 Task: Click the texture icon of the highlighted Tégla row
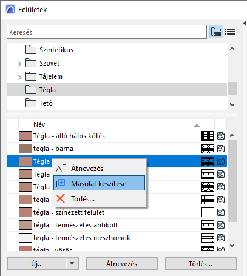221,161
